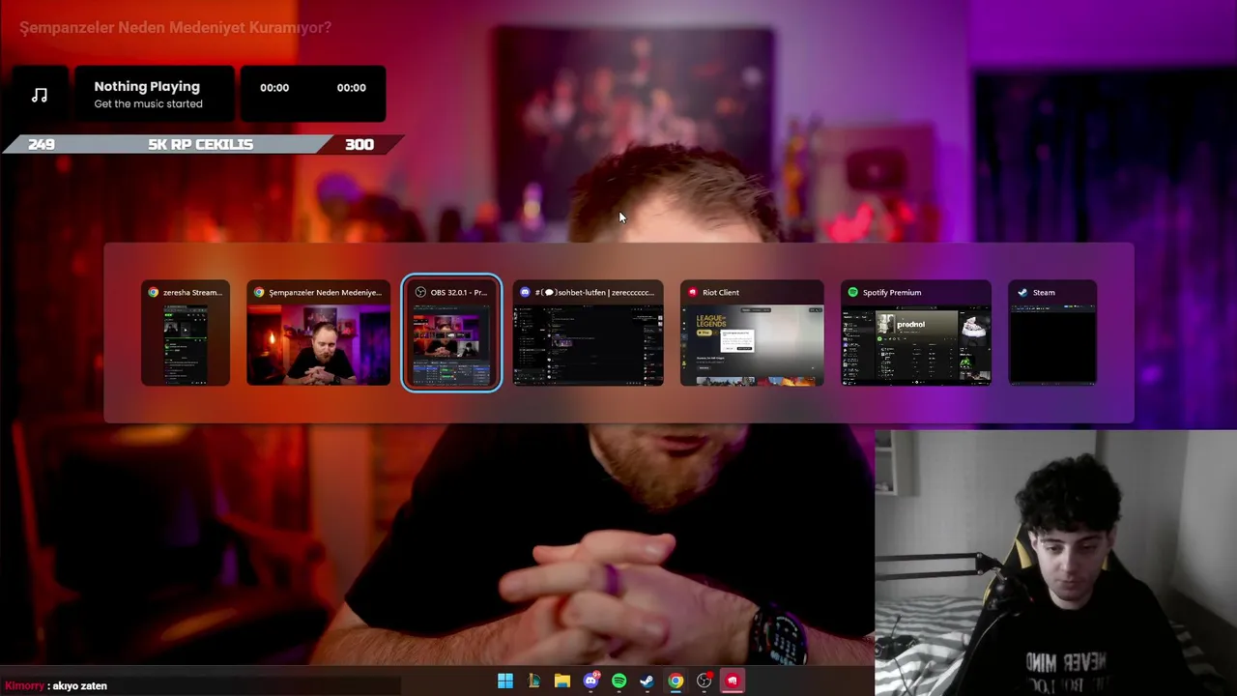Switch to the Riot Client window
This screenshot has height=696, width=1237.
[752, 333]
